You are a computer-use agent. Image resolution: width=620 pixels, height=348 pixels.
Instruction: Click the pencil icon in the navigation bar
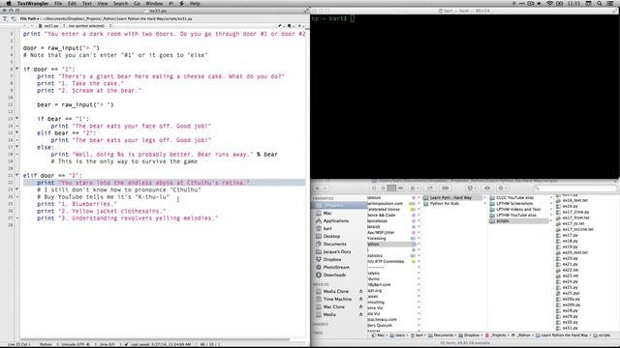280,26
